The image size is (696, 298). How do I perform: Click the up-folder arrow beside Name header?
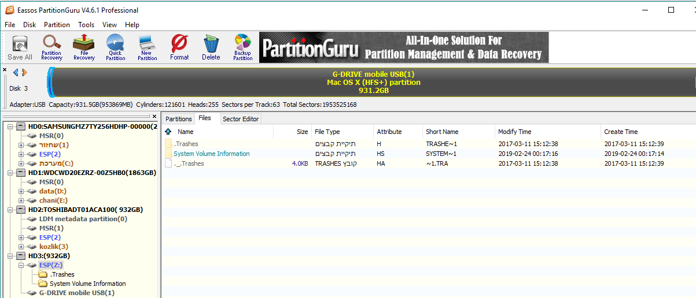(x=168, y=132)
